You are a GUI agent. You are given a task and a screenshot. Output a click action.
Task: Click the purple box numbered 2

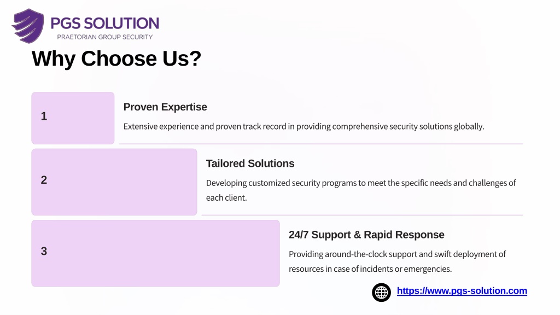tap(114, 182)
